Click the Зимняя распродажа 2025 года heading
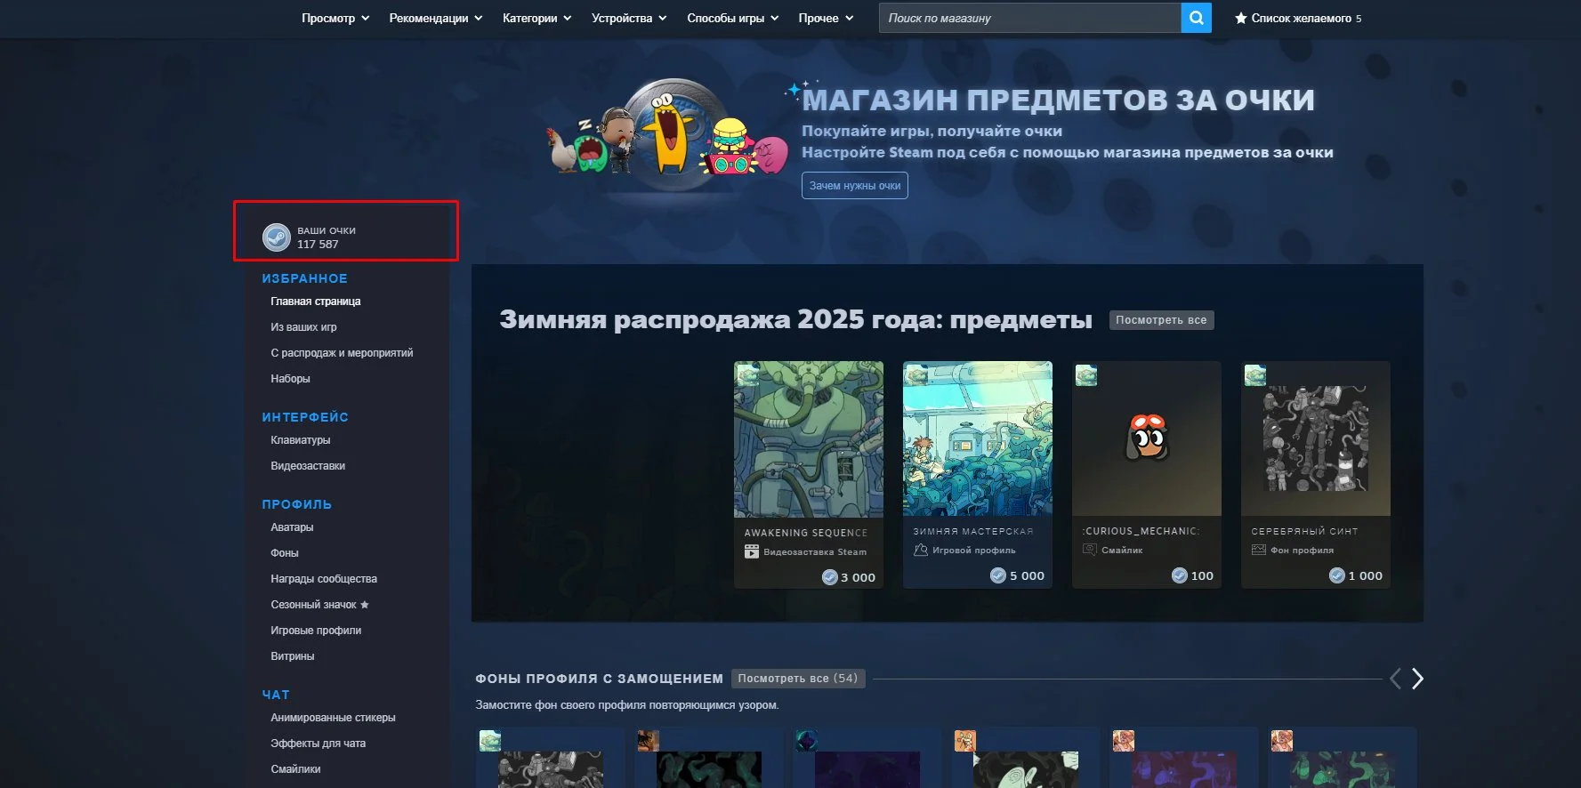 [795, 319]
